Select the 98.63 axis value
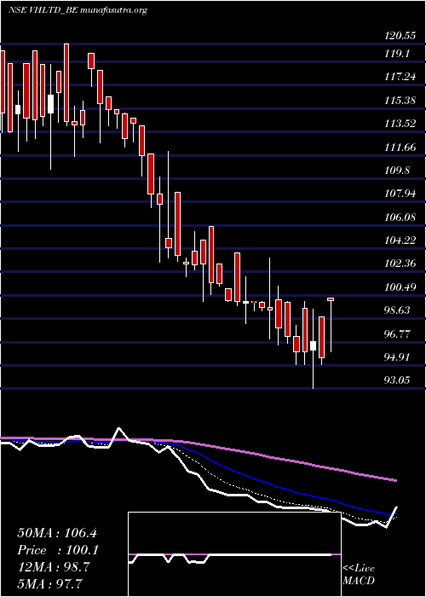 (x=397, y=310)
